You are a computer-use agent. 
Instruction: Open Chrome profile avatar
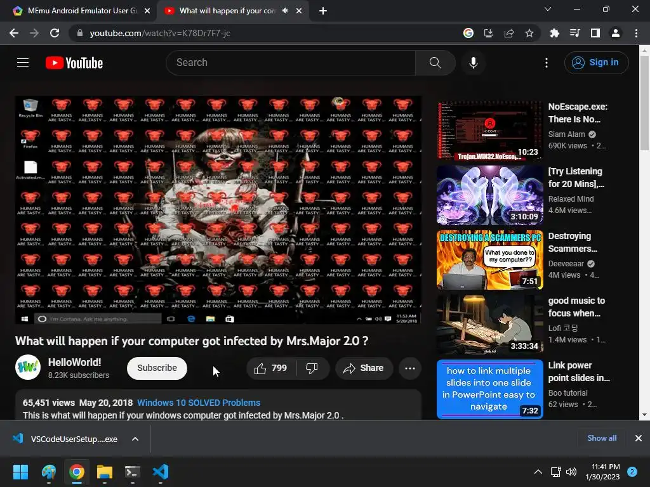tap(616, 33)
